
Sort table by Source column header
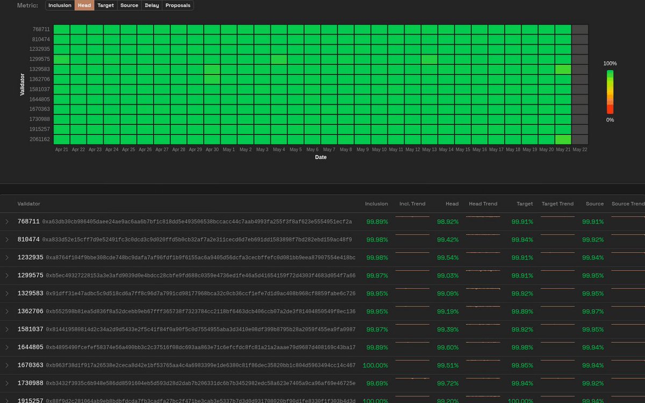(x=594, y=204)
